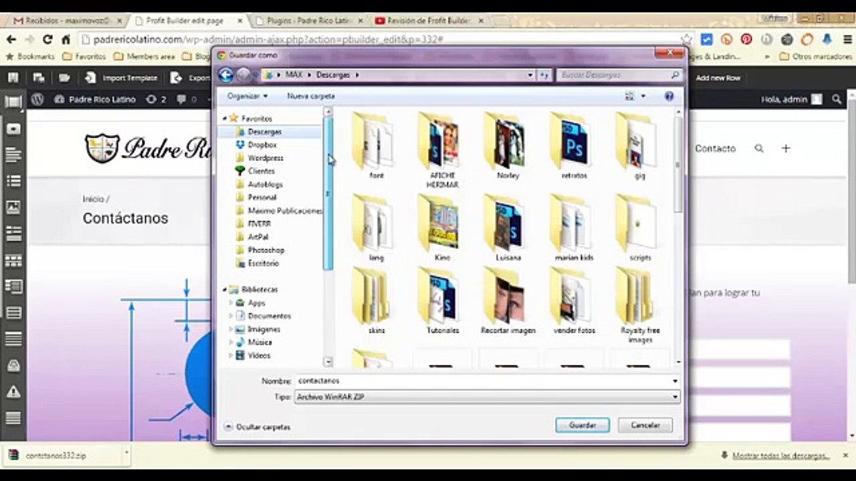Image resolution: width=856 pixels, height=481 pixels.
Task: Click Descargas in breadcrumb path
Action: 333,75
